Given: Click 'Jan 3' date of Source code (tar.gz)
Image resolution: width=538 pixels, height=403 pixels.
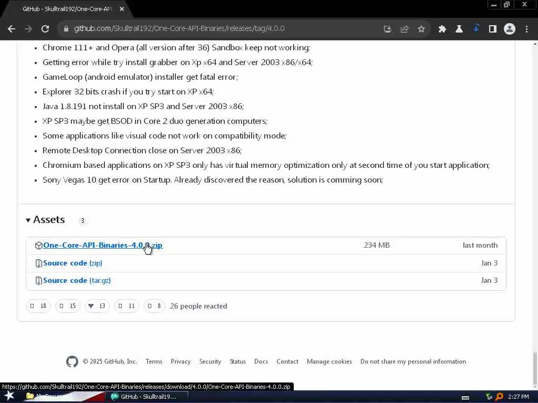Looking at the screenshot, I should point(489,280).
